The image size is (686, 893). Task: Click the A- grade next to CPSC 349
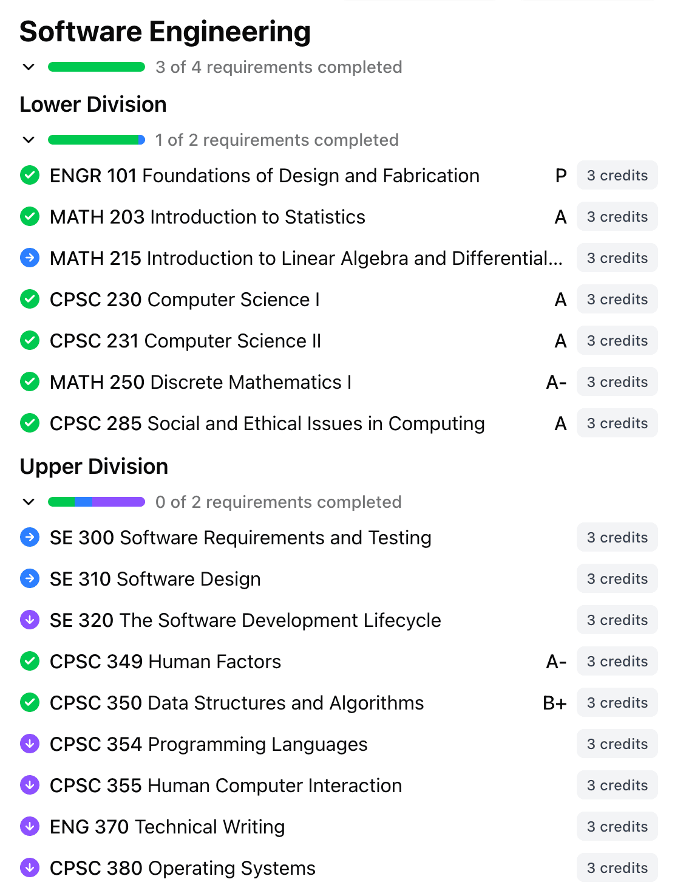(x=556, y=661)
